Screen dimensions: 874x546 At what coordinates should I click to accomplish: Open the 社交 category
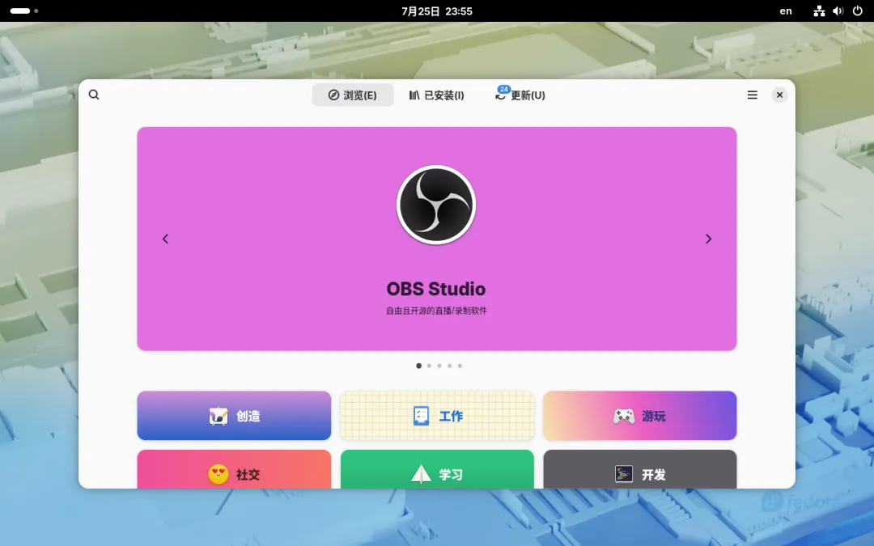234,470
